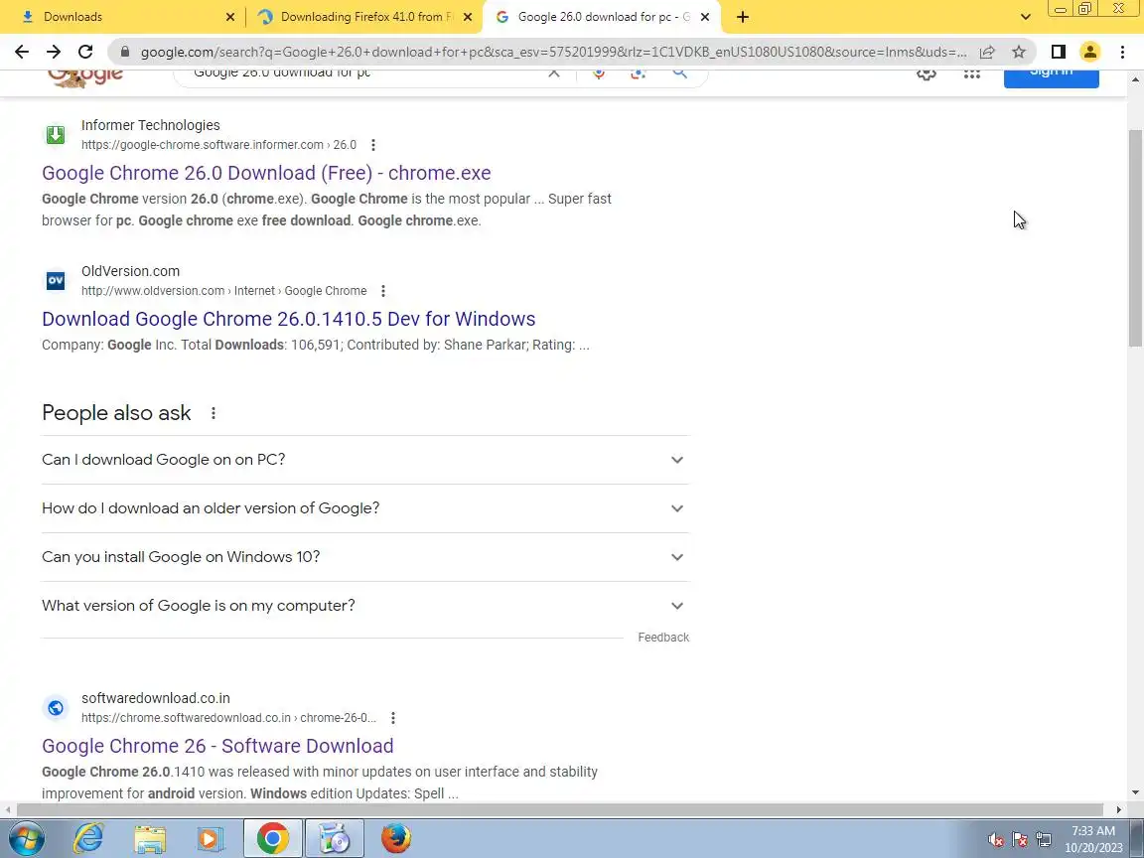Click the address bar URL
The image size is (1144, 858).
pyautogui.click(x=553, y=52)
